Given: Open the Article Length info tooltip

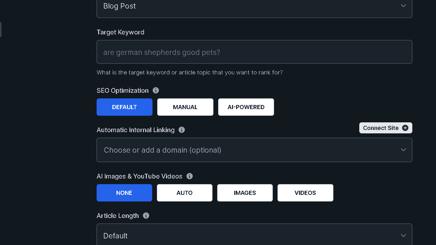Looking at the screenshot, I should click(146, 216).
